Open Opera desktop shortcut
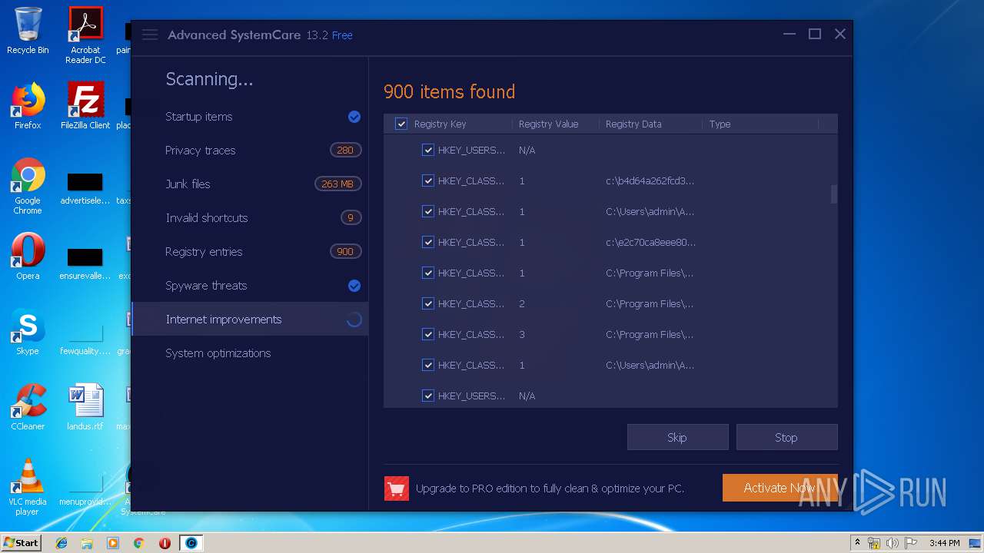The height and width of the screenshot is (553, 984). (x=28, y=257)
